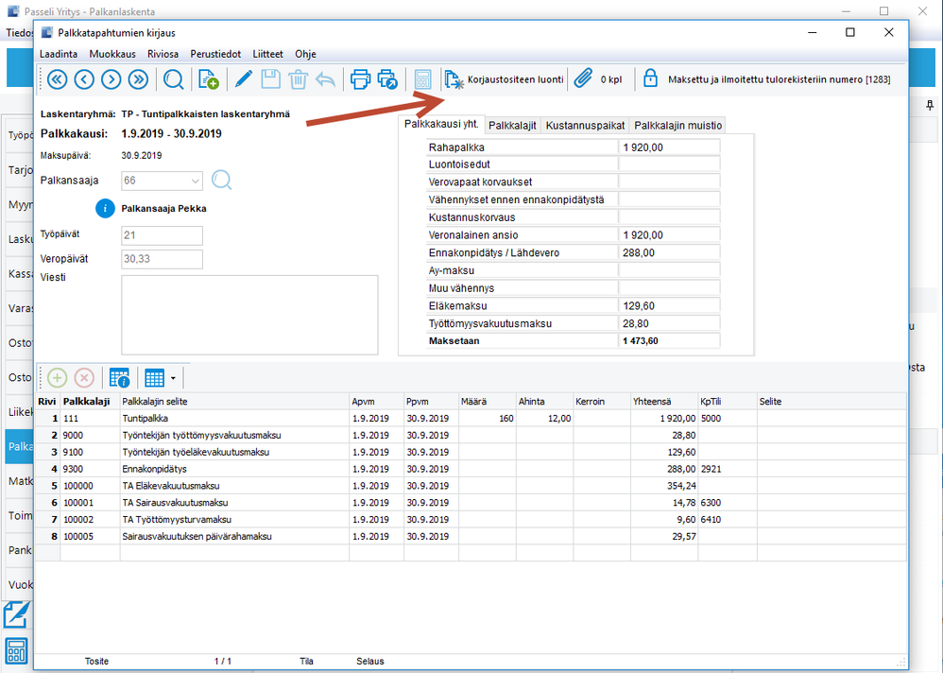Click the padlock status icon

pos(650,79)
